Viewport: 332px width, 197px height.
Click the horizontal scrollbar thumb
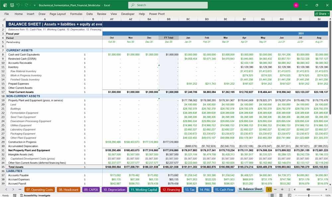(x=308, y=189)
